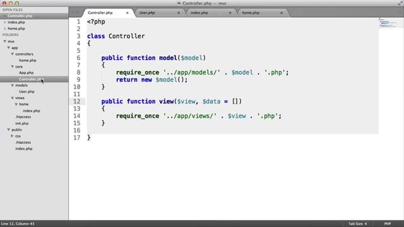Collapse the app folder
Image resolution: width=404 pixels, height=227 pixels.
[8, 48]
